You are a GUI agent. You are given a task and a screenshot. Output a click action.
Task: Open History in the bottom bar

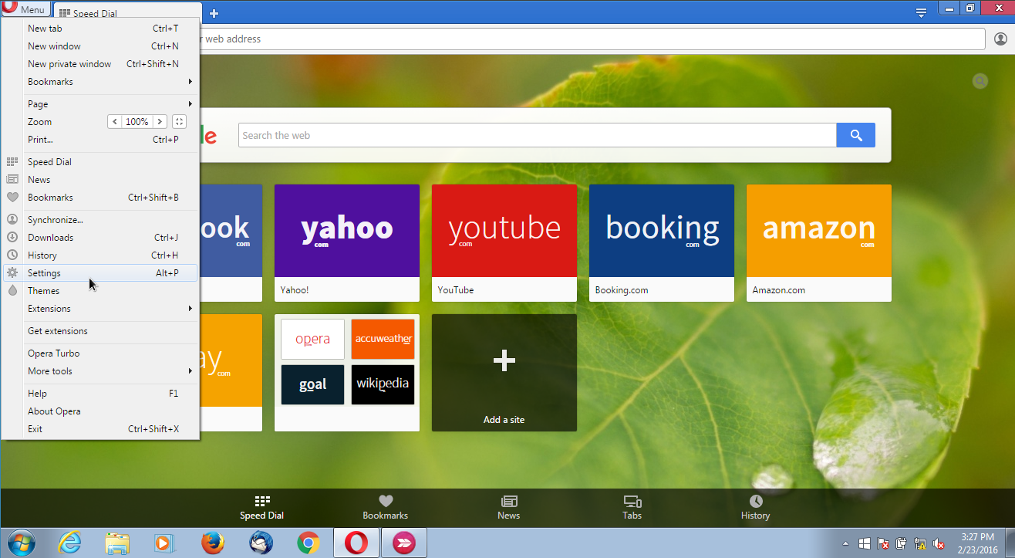point(756,508)
